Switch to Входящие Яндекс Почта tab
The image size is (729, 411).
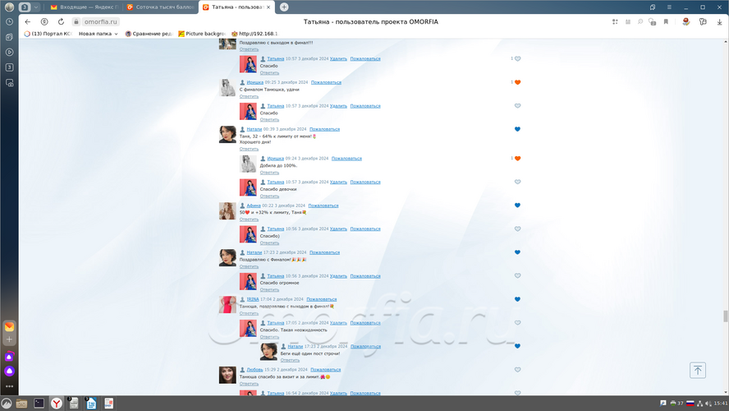pos(85,7)
